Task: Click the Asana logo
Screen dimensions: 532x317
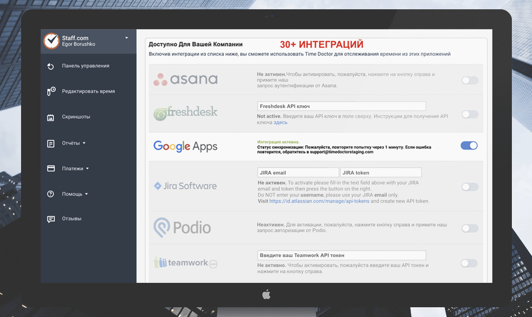Action: [x=185, y=79]
